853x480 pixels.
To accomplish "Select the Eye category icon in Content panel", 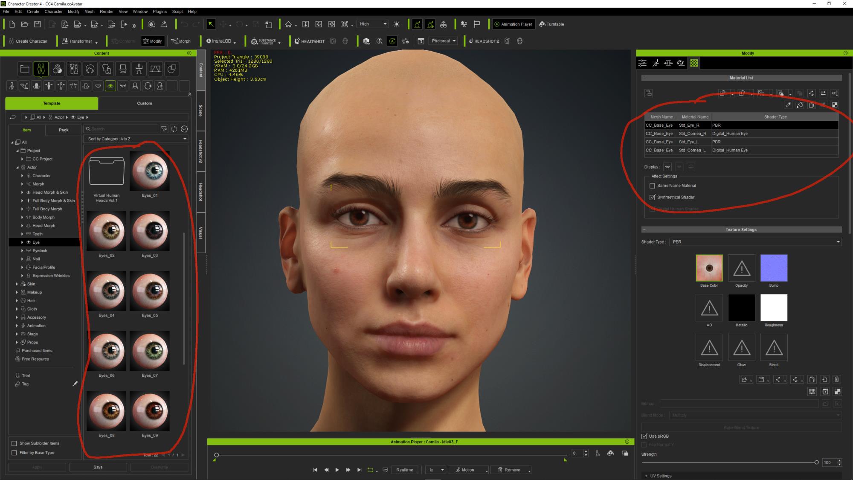I will 110,86.
